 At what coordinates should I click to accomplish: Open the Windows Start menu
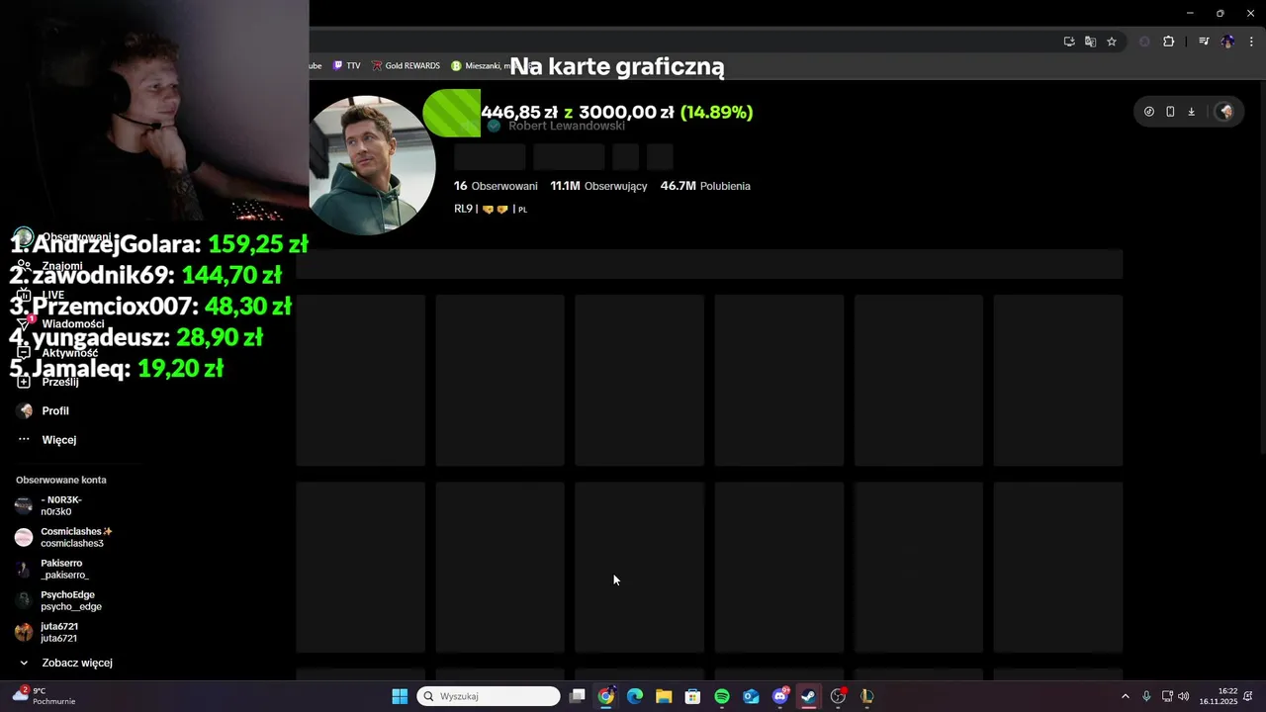pyautogui.click(x=400, y=696)
